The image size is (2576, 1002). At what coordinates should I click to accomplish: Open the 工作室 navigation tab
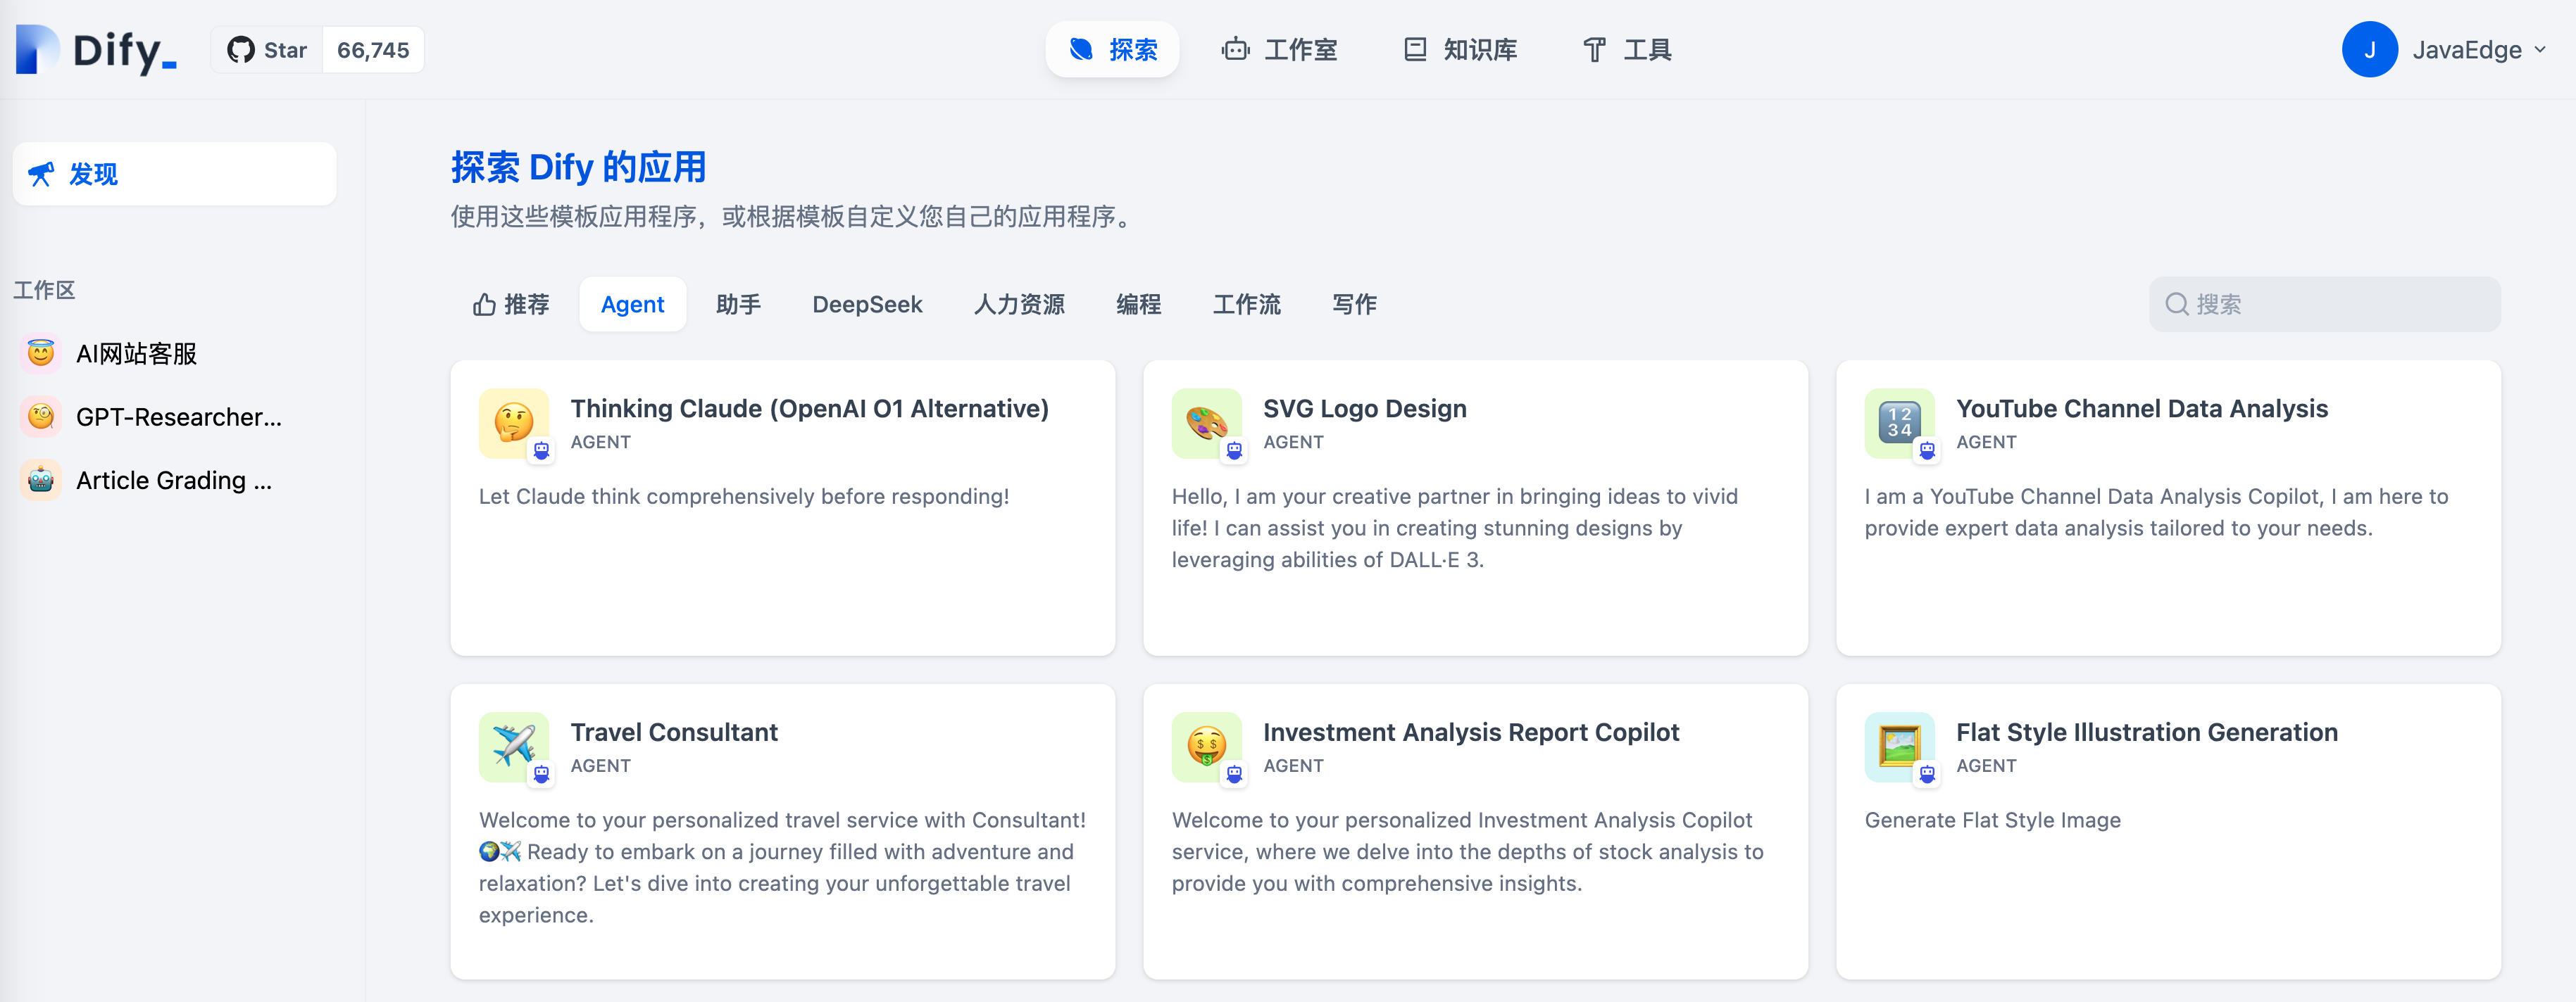click(1279, 50)
